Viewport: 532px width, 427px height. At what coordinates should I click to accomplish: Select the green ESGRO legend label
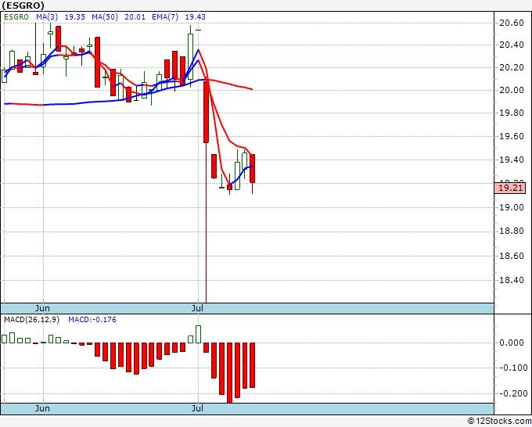pyautogui.click(x=16, y=17)
